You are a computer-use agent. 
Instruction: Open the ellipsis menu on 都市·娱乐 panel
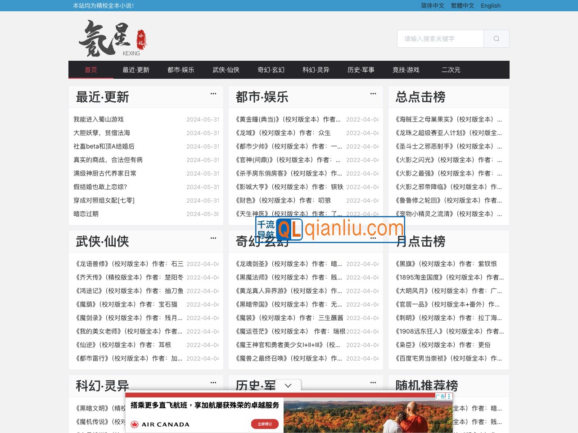coord(373,94)
